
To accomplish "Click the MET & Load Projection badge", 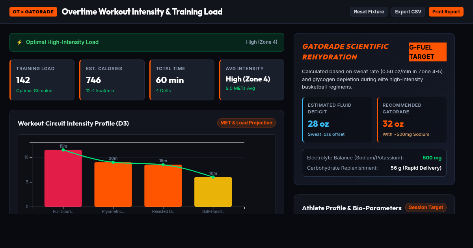I will tap(246, 123).
